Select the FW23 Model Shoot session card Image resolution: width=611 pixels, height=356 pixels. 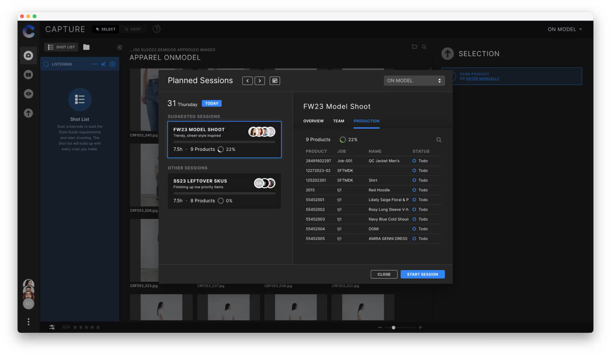coord(224,140)
